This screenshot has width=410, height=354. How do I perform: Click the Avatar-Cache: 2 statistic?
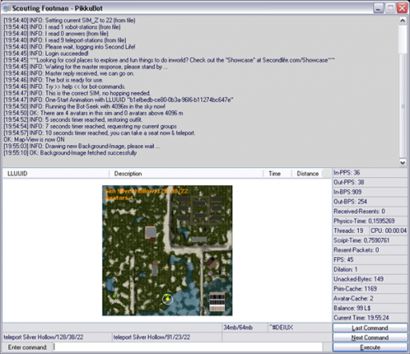click(370, 298)
